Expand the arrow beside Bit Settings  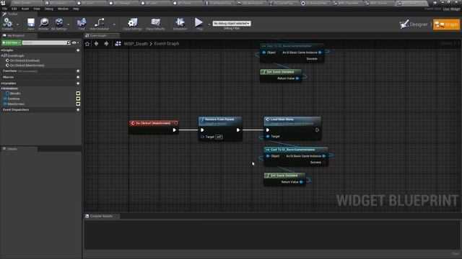69,24
